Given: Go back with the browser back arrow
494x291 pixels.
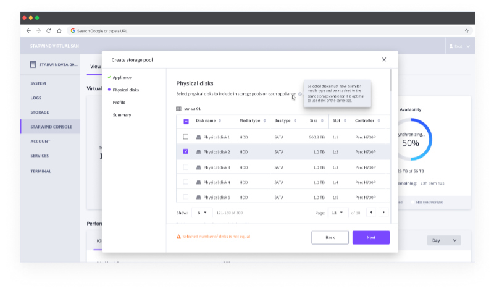Looking at the screenshot, I should click(28, 30).
